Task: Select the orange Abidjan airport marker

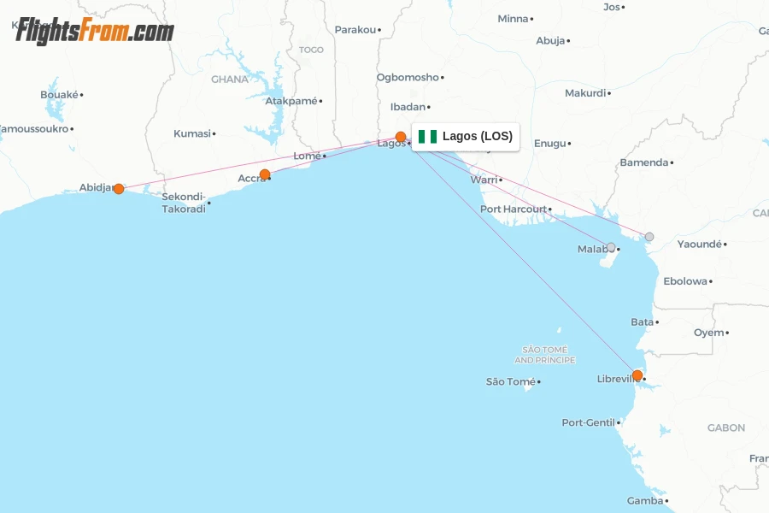Action: coord(119,188)
